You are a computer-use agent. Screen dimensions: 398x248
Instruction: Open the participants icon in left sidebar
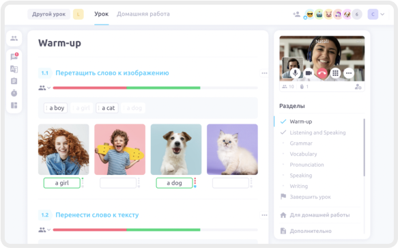click(x=14, y=38)
